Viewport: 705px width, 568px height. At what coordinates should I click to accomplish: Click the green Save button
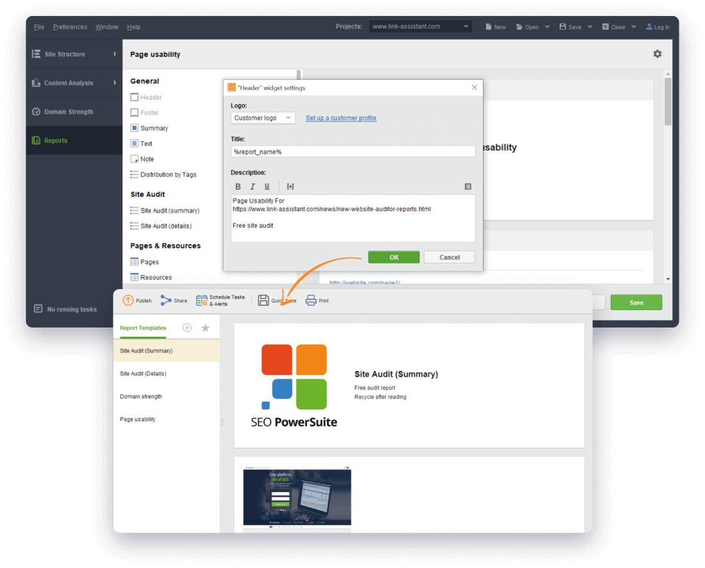[636, 303]
